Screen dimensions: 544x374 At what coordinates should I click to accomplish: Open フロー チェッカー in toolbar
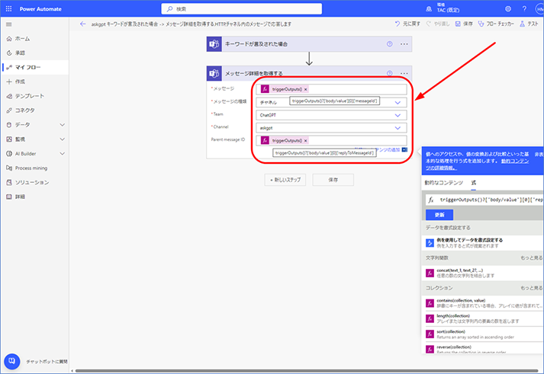click(x=496, y=24)
